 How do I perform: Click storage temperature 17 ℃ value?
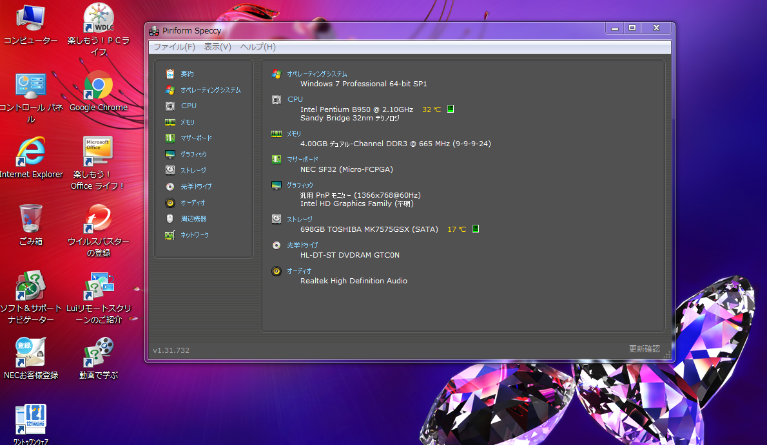click(x=456, y=229)
